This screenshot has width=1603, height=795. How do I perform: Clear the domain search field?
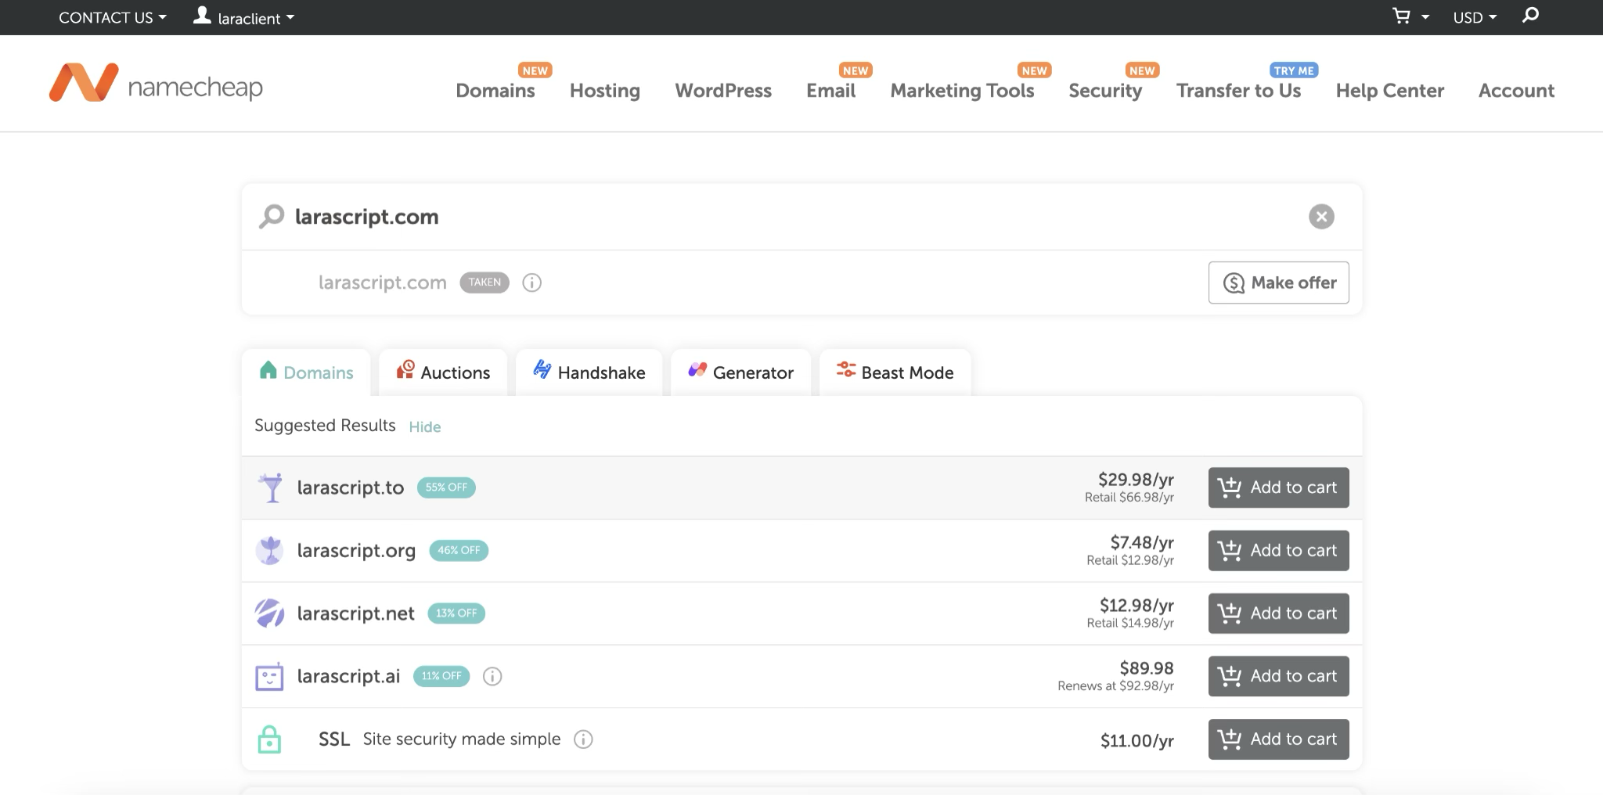[1321, 217]
